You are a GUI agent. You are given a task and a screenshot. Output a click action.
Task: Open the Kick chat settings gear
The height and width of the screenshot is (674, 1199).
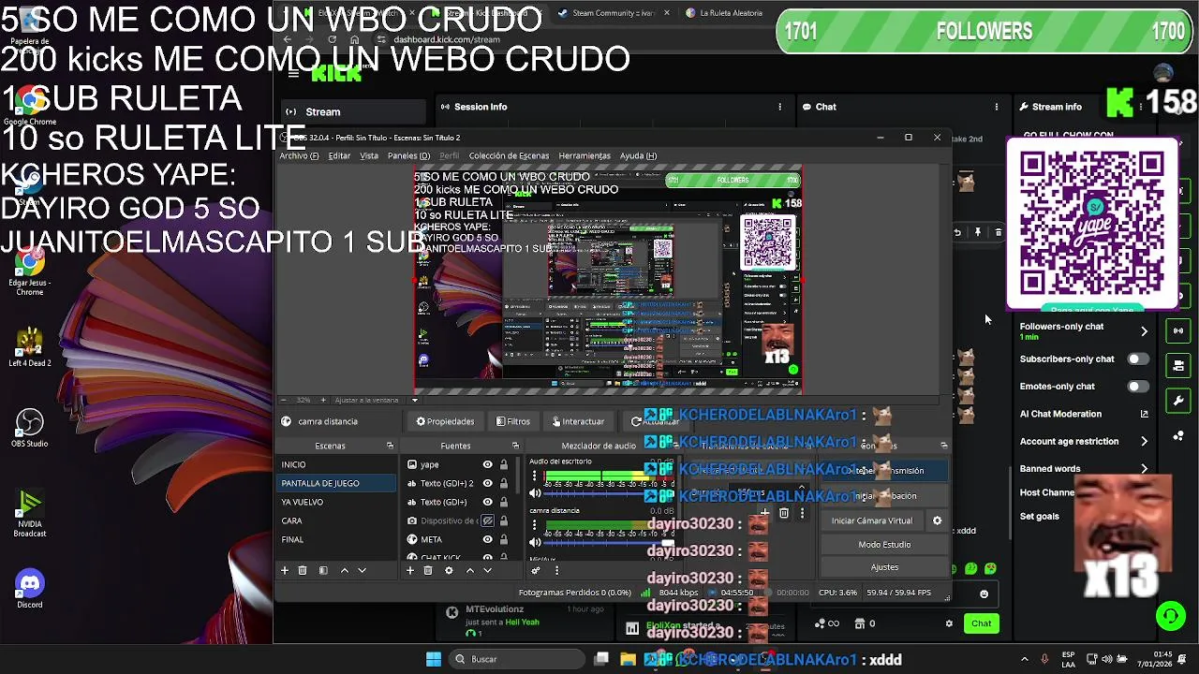949,623
